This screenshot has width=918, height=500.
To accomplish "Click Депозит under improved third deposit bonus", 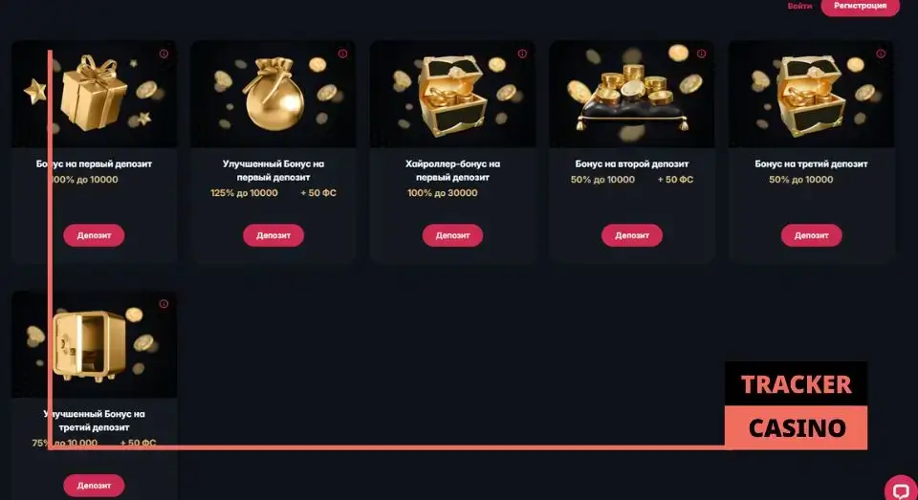I will click(x=94, y=486).
